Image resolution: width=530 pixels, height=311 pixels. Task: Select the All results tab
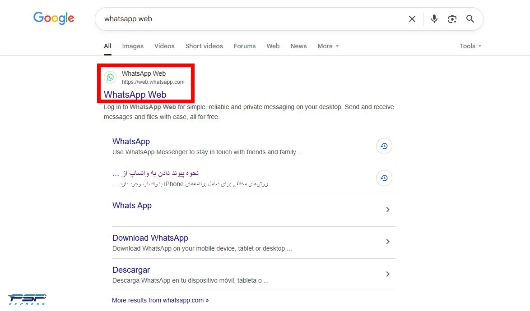pos(107,46)
